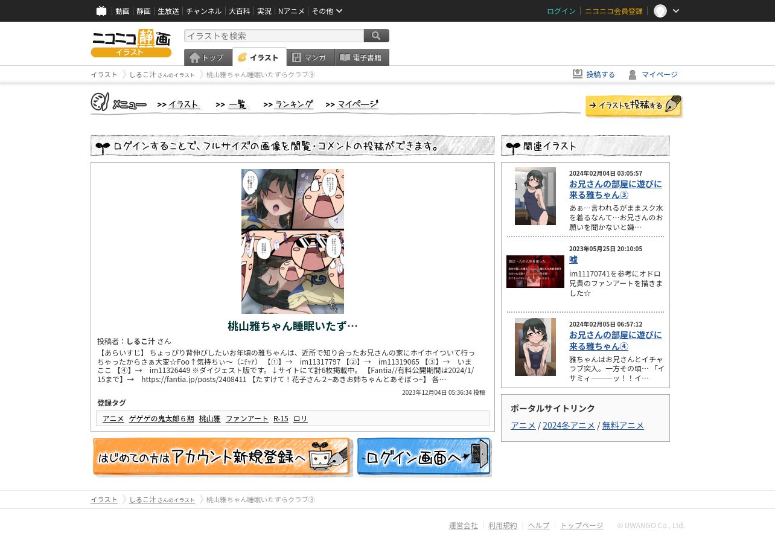
Task: Click the ログイン link in top bar
Action: click(x=561, y=11)
